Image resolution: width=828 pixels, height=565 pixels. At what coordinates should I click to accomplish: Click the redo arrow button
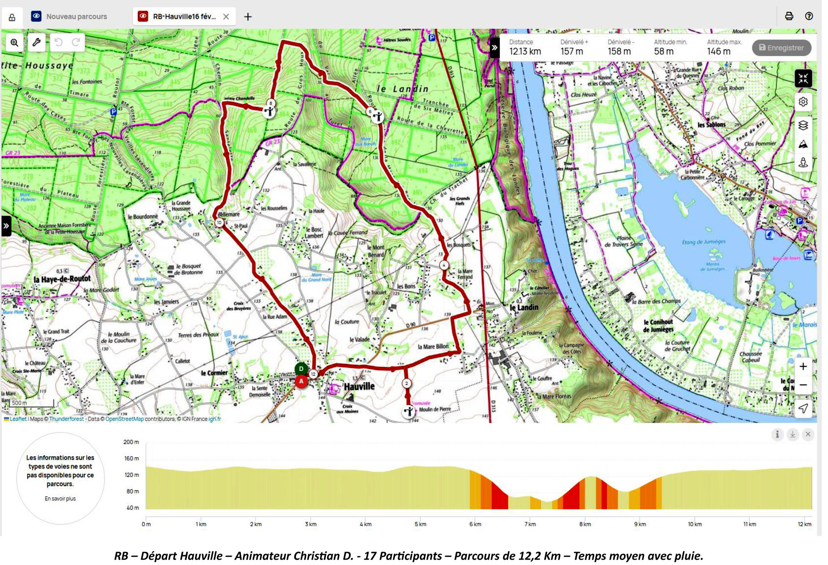(x=76, y=43)
